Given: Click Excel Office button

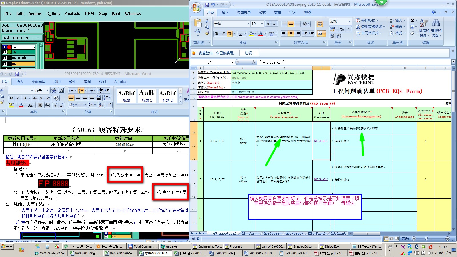Looking at the screenshot, I should tap(196, 8).
